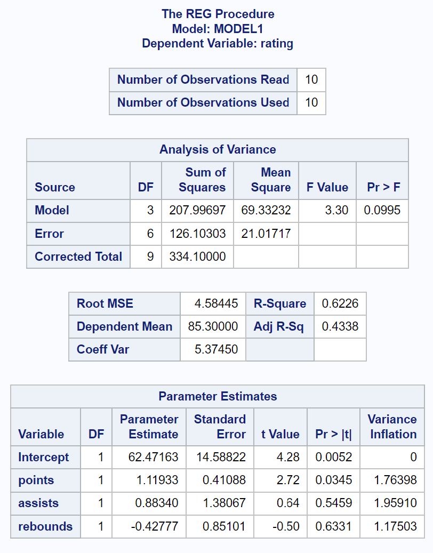Select the p-value 0.0995
Viewport: 433px width, 553px height.
tap(382, 211)
